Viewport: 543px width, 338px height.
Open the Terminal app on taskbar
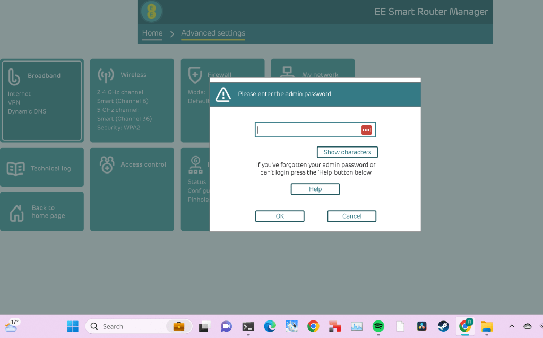point(248,326)
